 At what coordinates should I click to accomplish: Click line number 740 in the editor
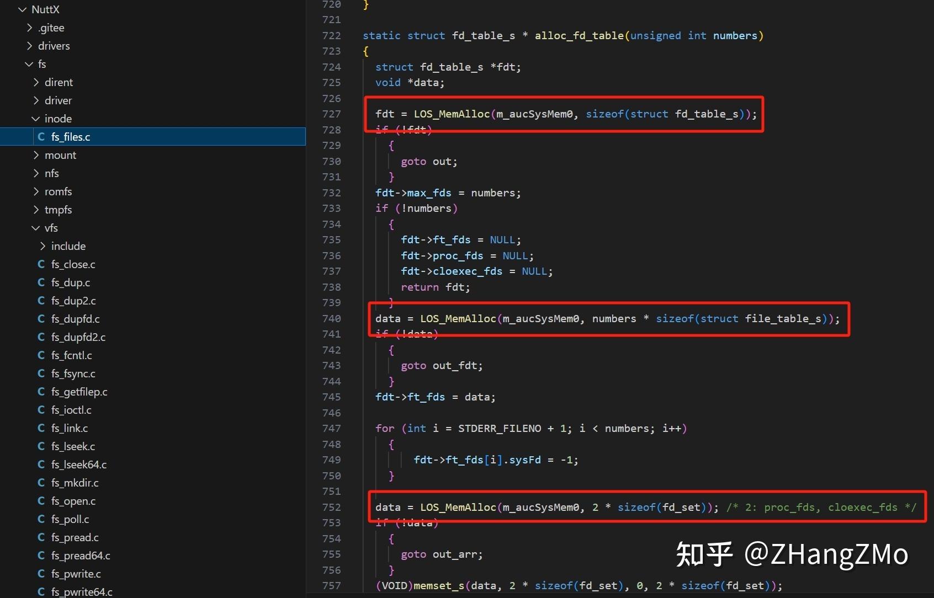(x=331, y=319)
